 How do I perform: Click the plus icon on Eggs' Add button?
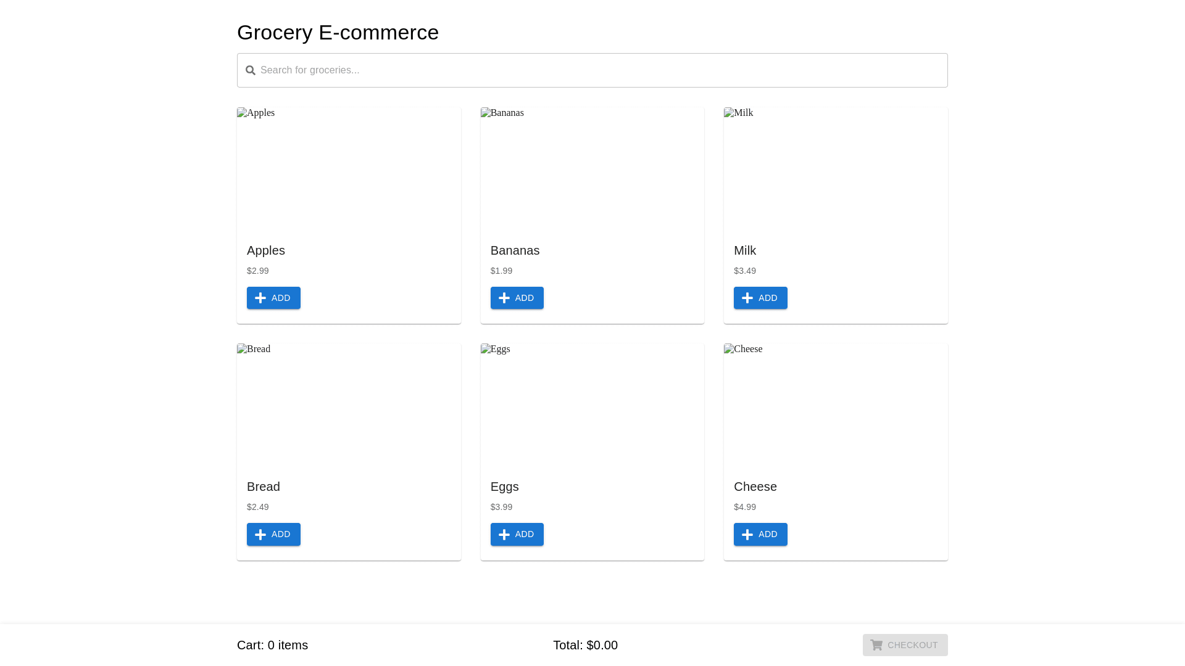[x=504, y=535]
